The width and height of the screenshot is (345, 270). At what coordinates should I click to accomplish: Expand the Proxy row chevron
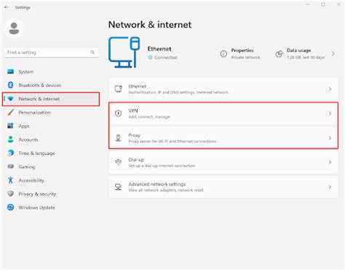[x=330, y=138]
